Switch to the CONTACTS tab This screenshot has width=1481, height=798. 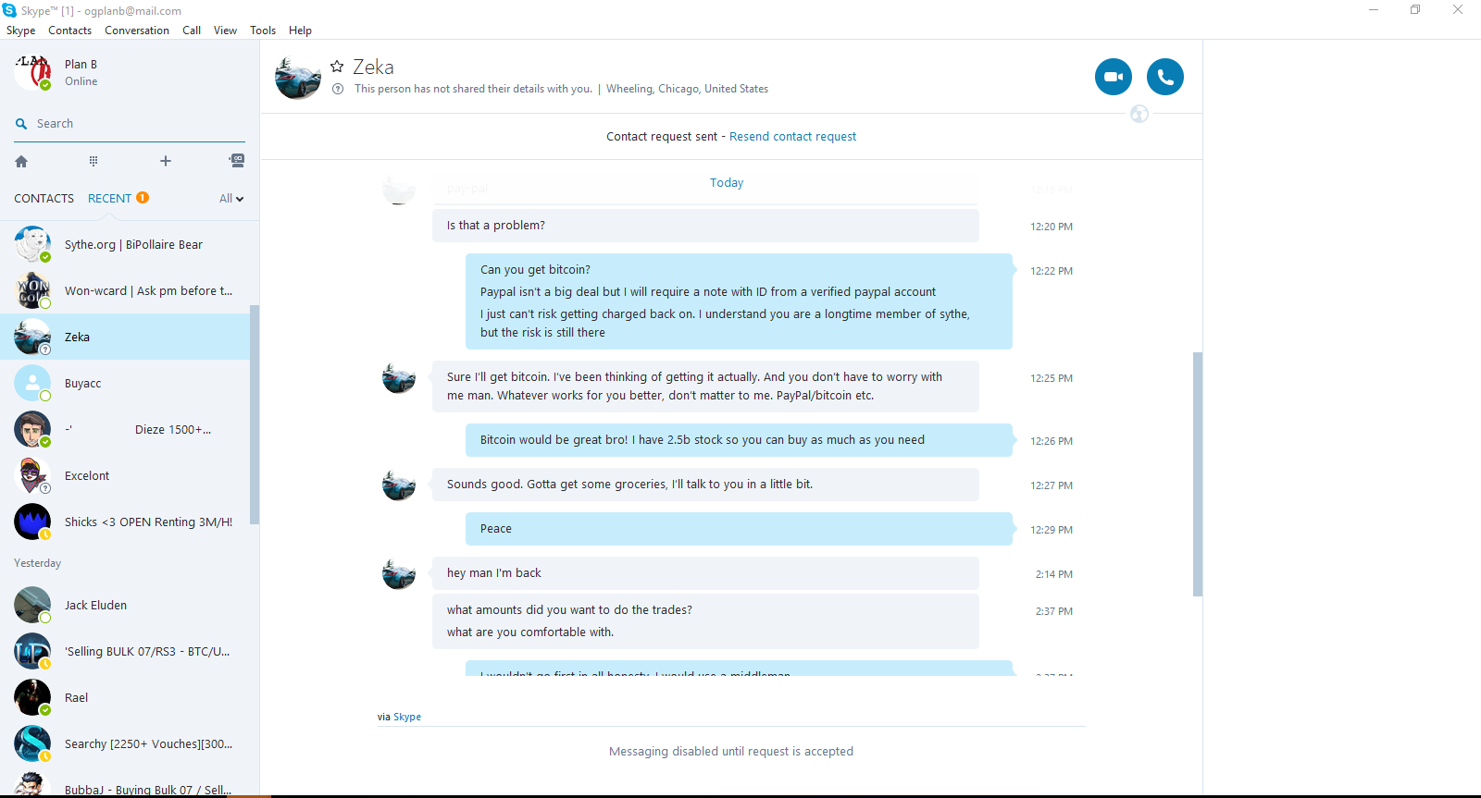point(44,199)
